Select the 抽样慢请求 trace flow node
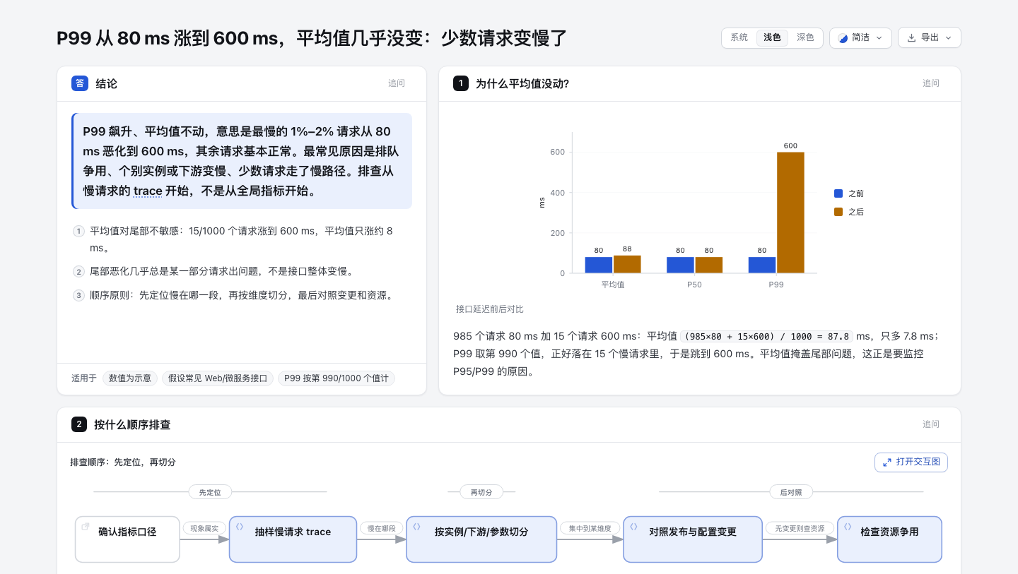This screenshot has height=574, width=1018. 293,539
